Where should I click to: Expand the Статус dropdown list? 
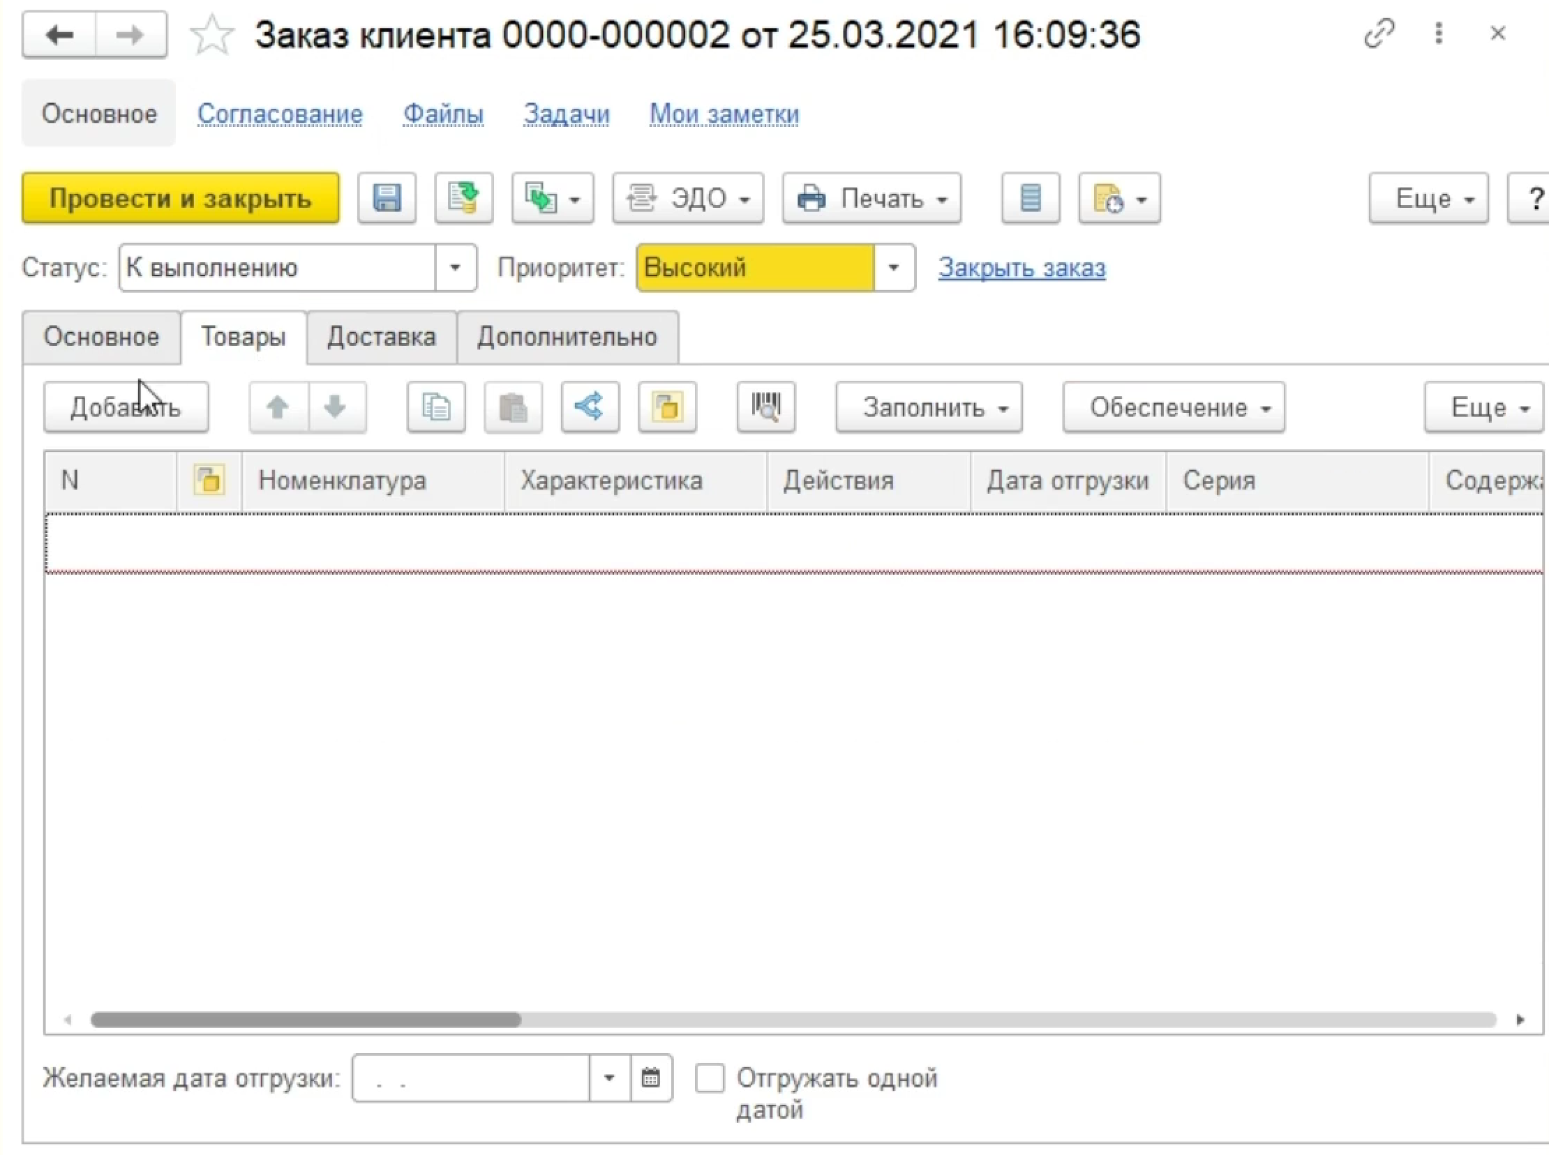coord(455,267)
